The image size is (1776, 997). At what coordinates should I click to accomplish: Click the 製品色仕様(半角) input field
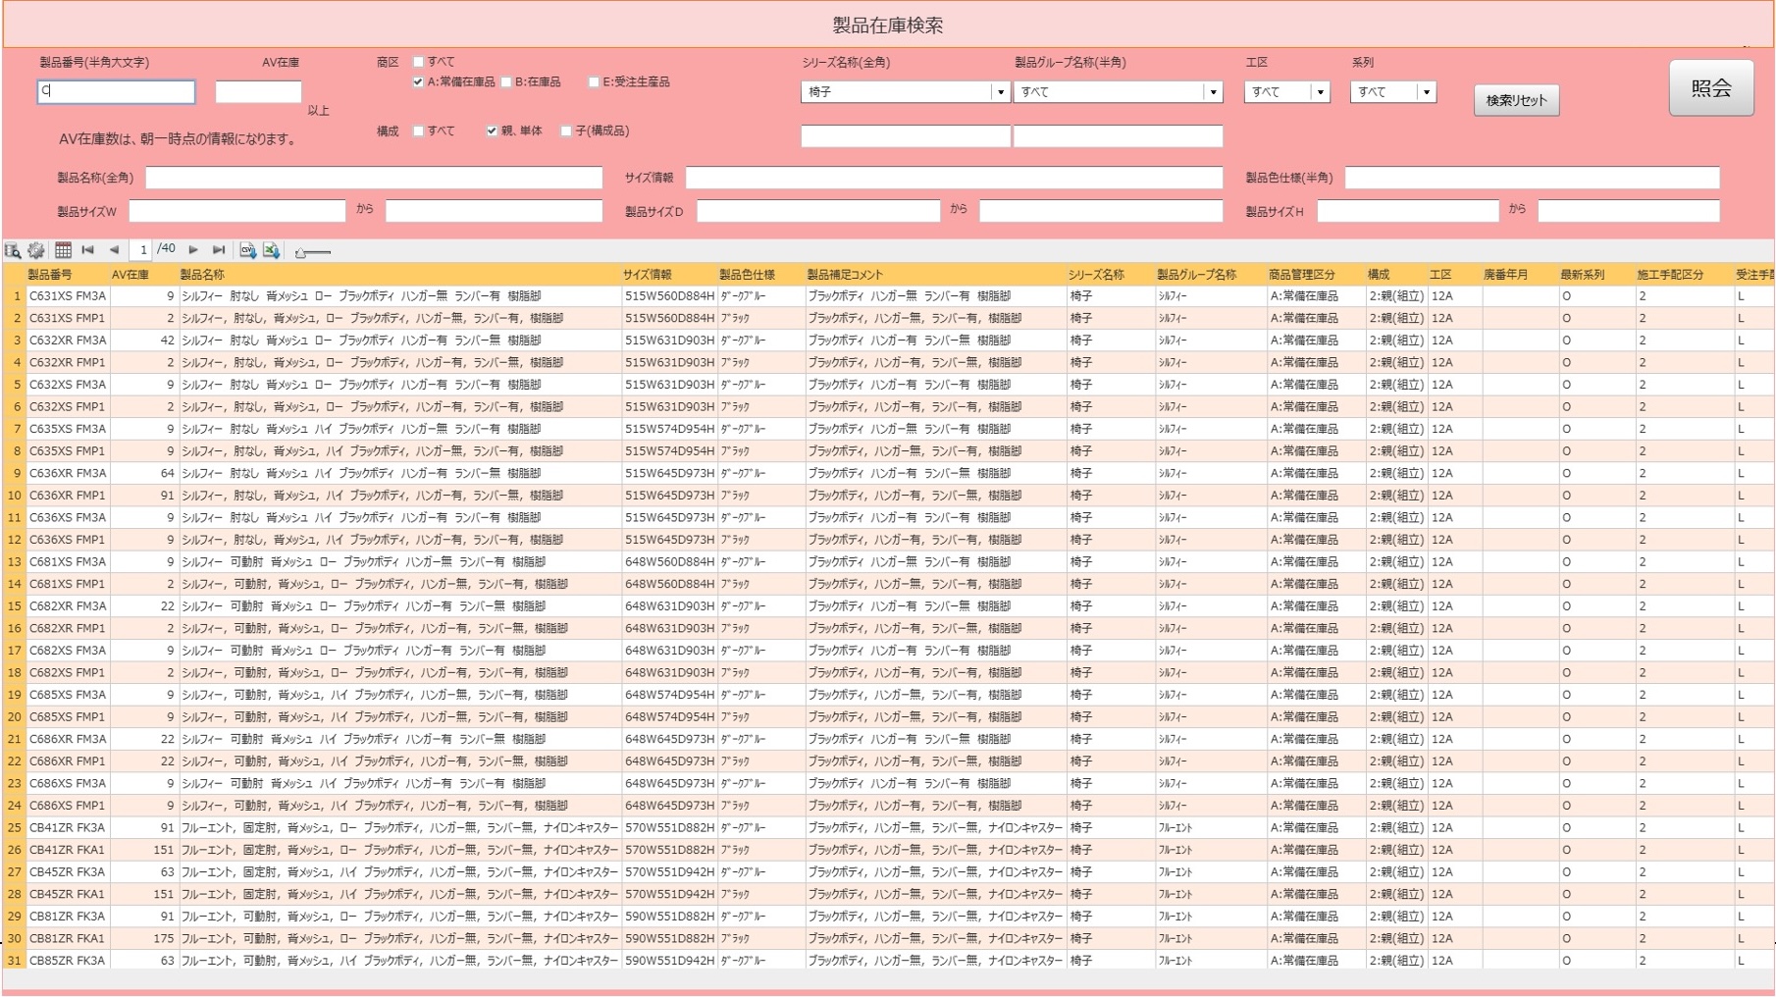[x=1532, y=178]
